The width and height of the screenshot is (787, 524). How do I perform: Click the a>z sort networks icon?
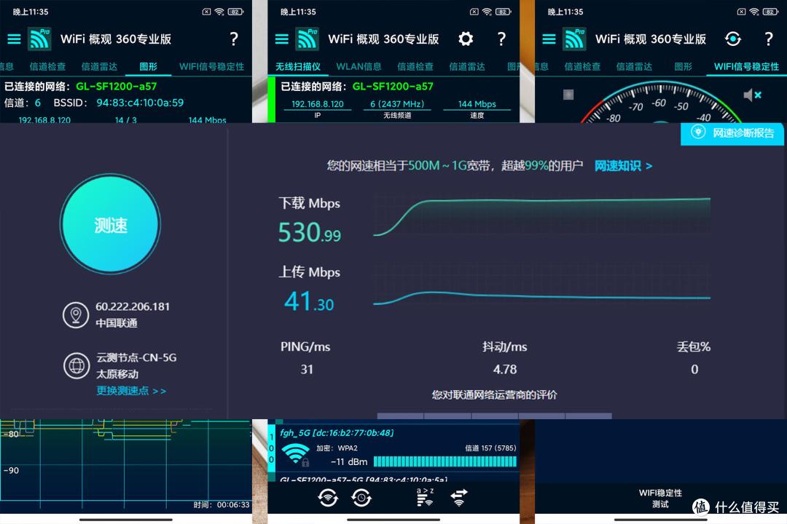pos(425,497)
